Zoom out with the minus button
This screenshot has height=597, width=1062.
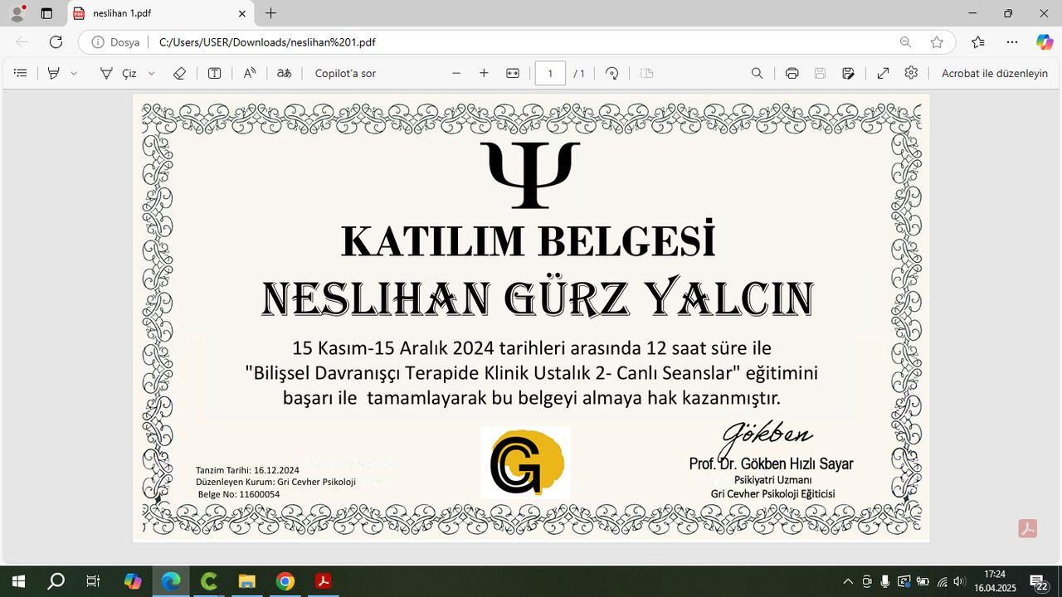[456, 73]
